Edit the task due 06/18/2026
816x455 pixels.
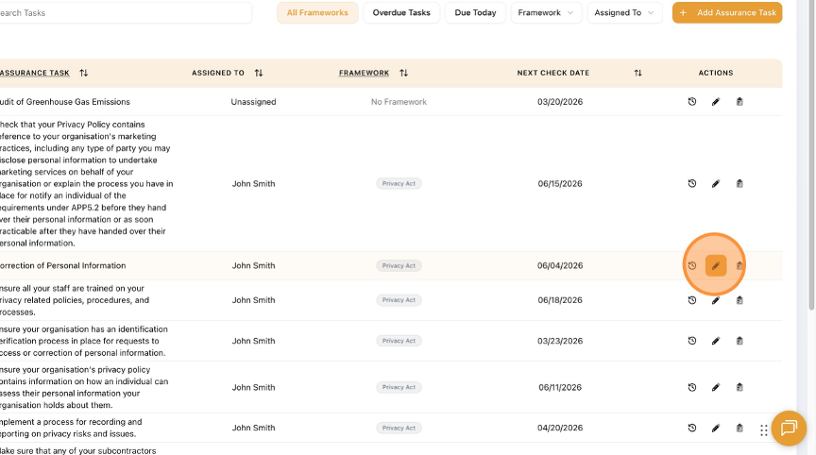click(x=716, y=300)
